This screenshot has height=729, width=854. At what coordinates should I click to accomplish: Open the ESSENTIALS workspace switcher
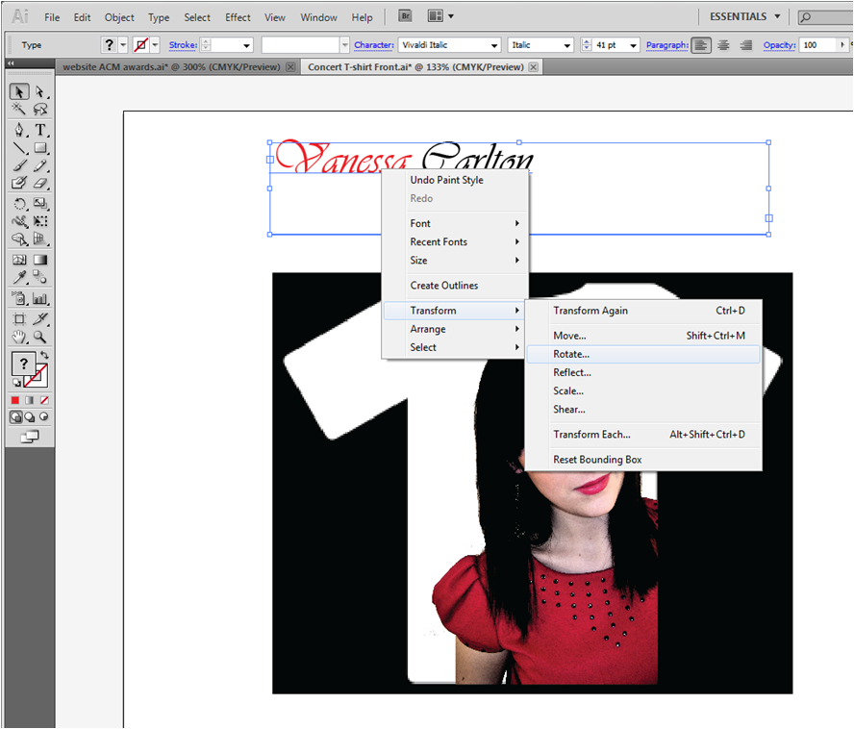pyautogui.click(x=744, y=17)
